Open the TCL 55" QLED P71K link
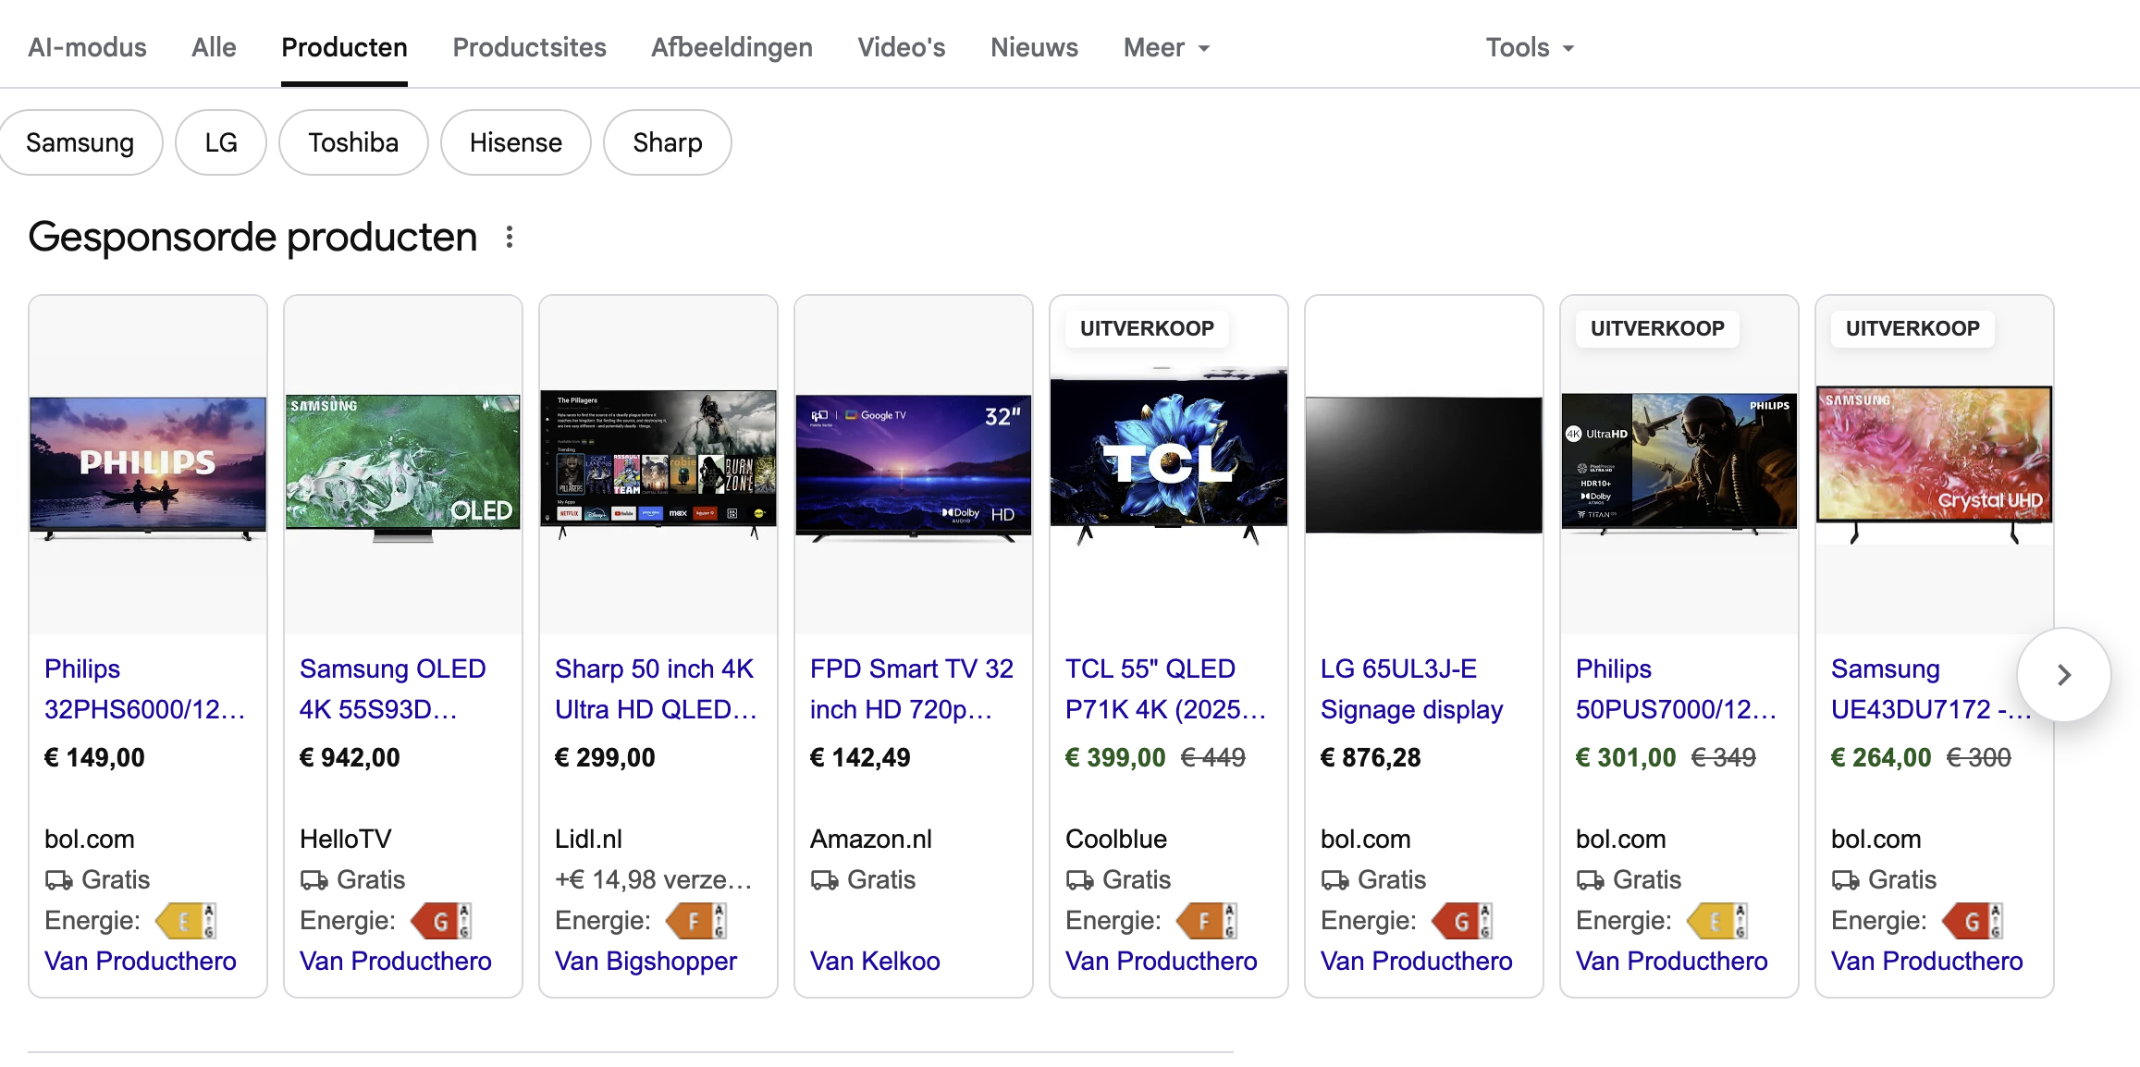The width and height of the screenshot is (2140, 1067). tap(1166, 689)
